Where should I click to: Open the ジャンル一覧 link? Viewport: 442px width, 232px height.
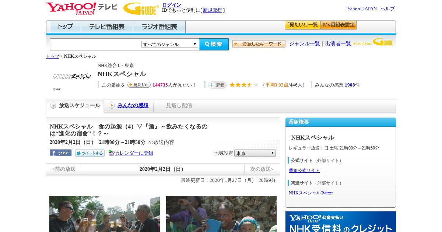point(305,43)
